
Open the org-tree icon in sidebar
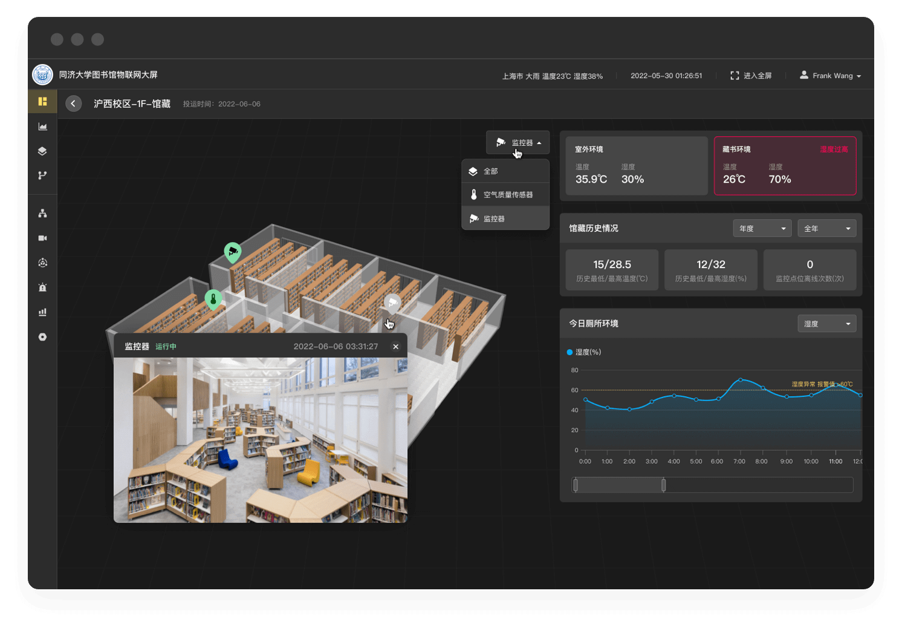(x=42, y=213)
